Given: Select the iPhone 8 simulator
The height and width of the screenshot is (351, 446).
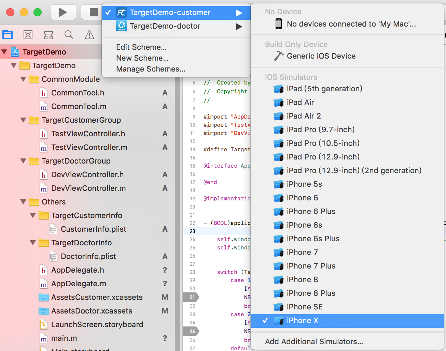Looking at the screenshot, I should point(347,279).
